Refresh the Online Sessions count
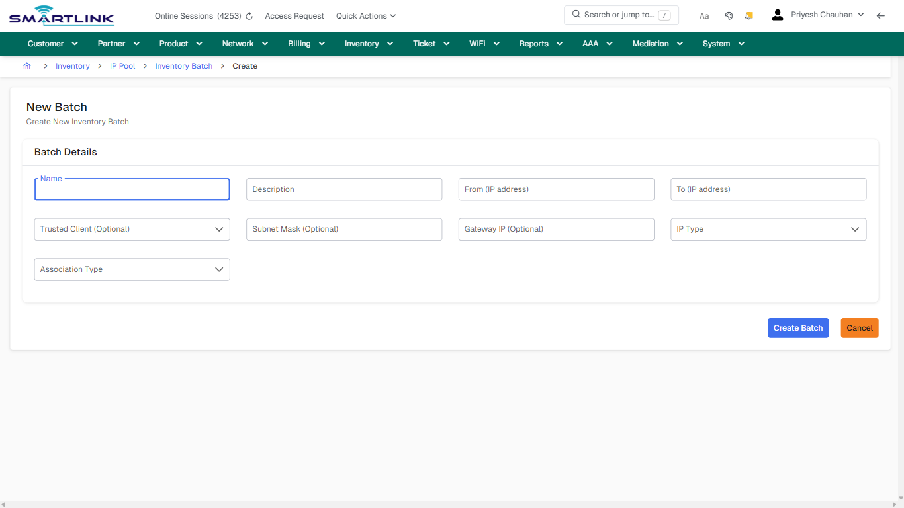This screenshot has height=508, width=904. click(x=248, y=15)
